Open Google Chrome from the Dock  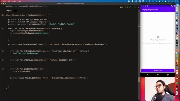coord(177,18)
